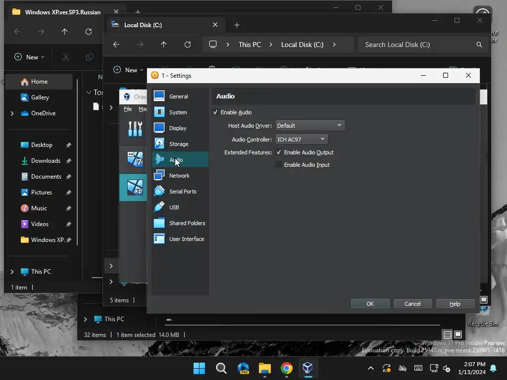
Task: Switch to details view in bottom explorer
Action: [447, 334]
